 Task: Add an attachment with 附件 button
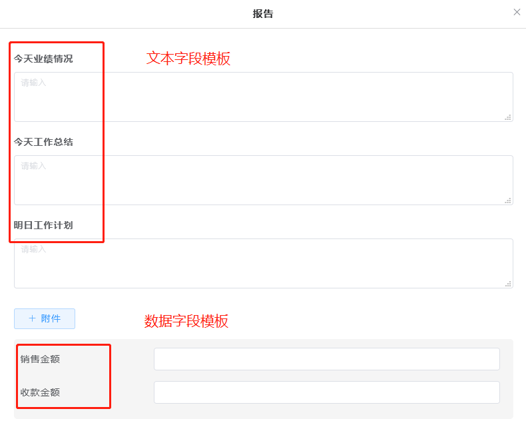coord(45,318)
